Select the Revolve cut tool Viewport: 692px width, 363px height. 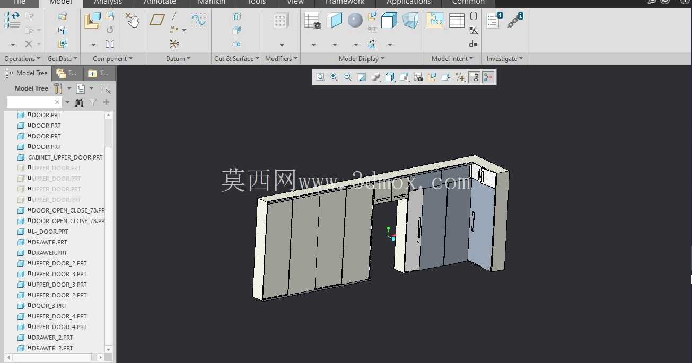coord(236,44)
